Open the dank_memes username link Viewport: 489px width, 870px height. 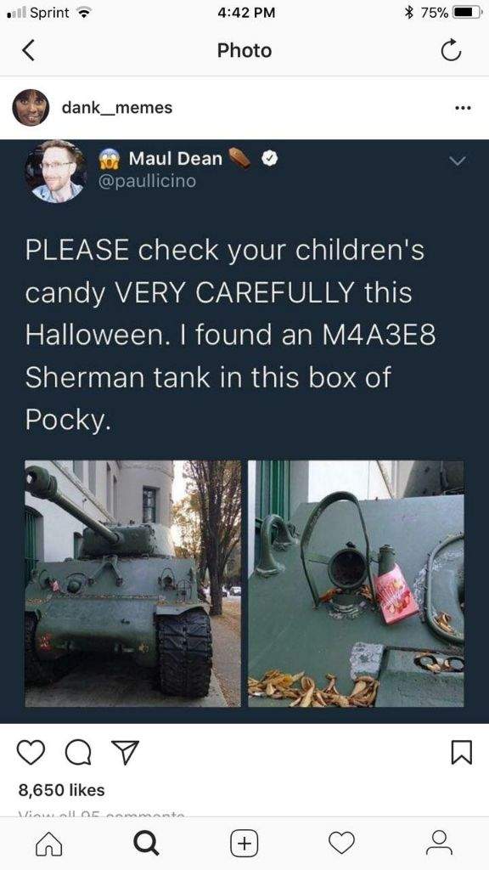[x=117, y=108]
